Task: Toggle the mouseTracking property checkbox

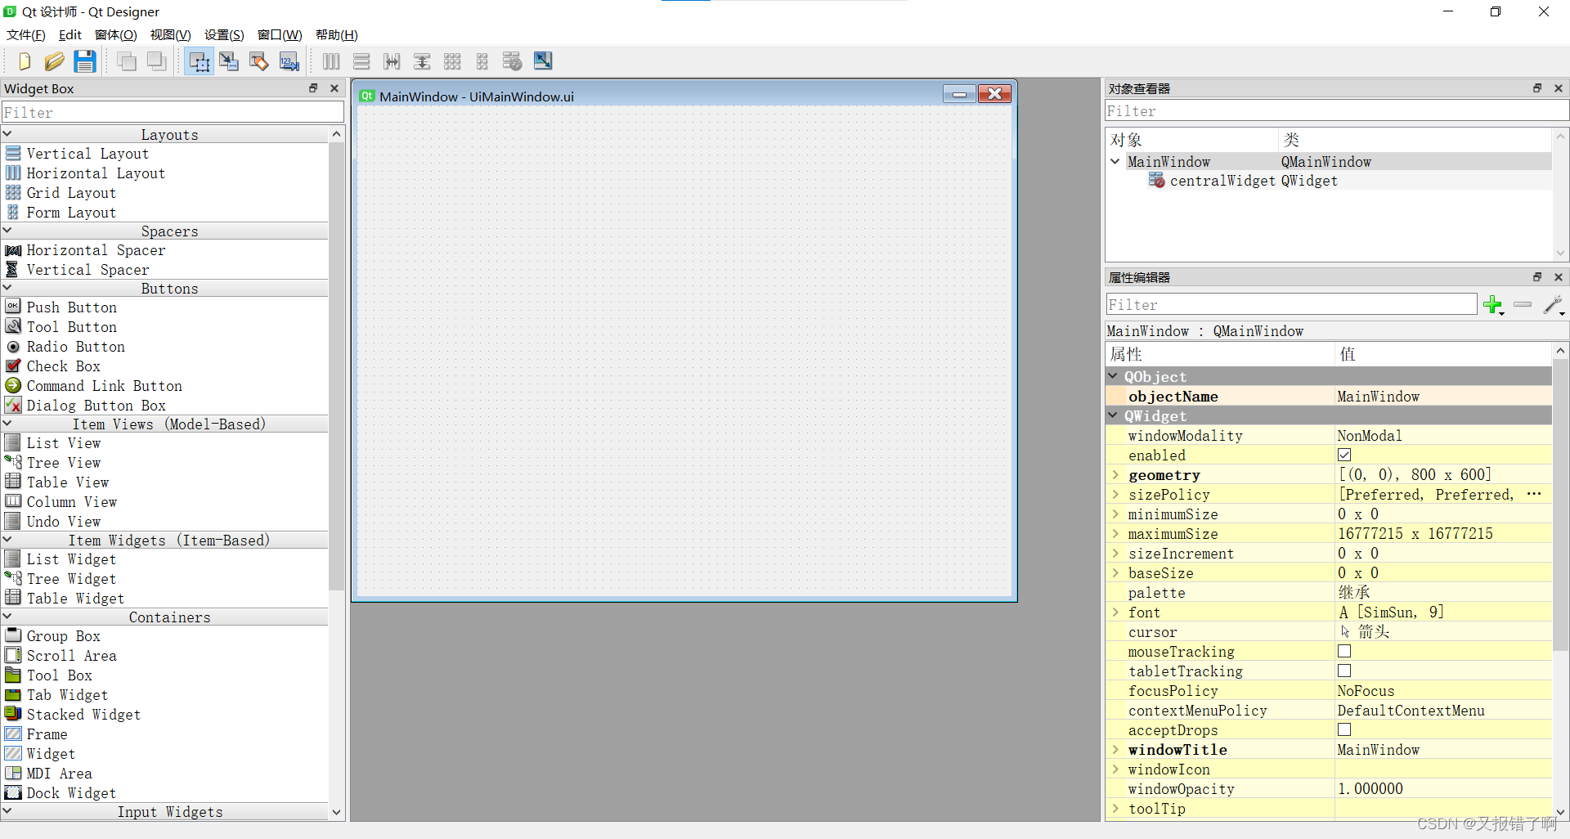Action: (1344, 652)
